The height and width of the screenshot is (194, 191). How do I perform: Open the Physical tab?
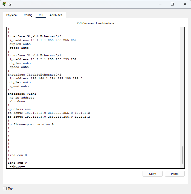pos(12,15)
